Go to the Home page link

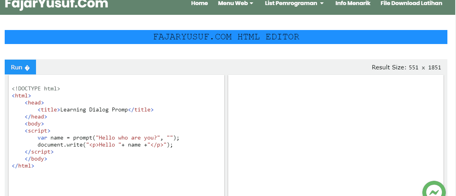coord(200,4)
